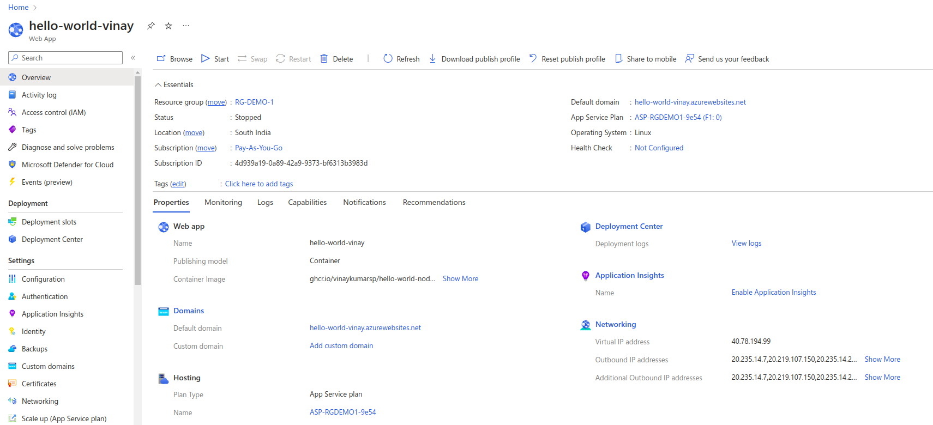933x425 pixels.
Task: Click here to add tags
Action: tap(259, 184)
